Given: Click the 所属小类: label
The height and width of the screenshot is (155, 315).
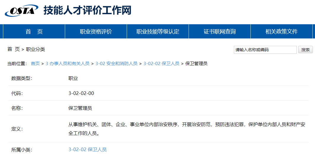Looking at the screenshot, I should pyautogui.click(x=22, y=150).
